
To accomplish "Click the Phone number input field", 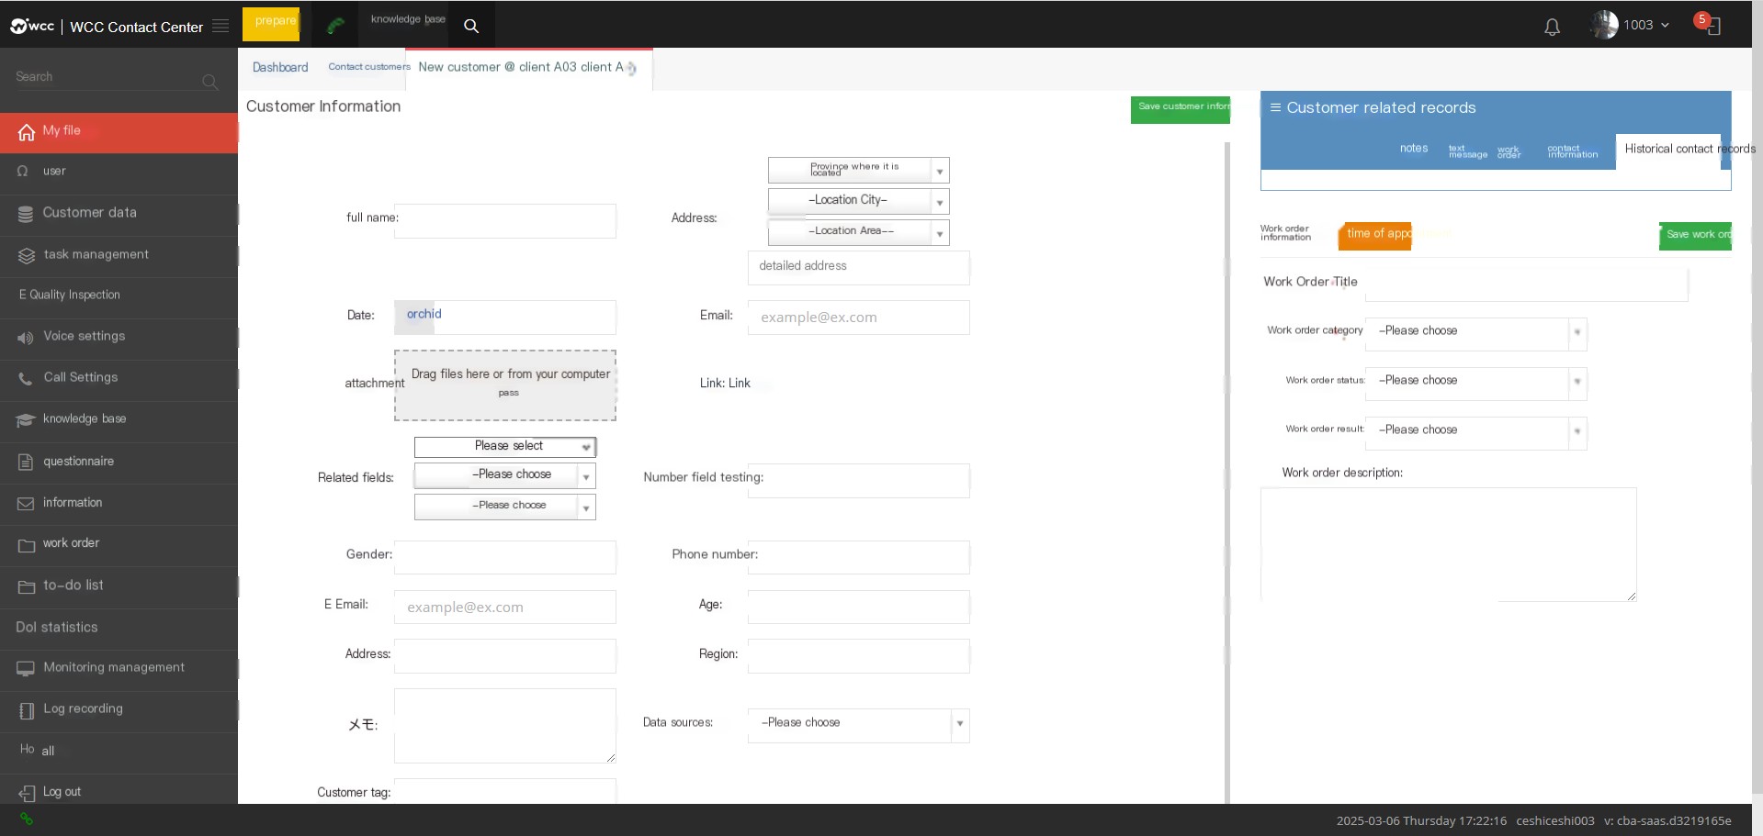I will pos(858,558).
